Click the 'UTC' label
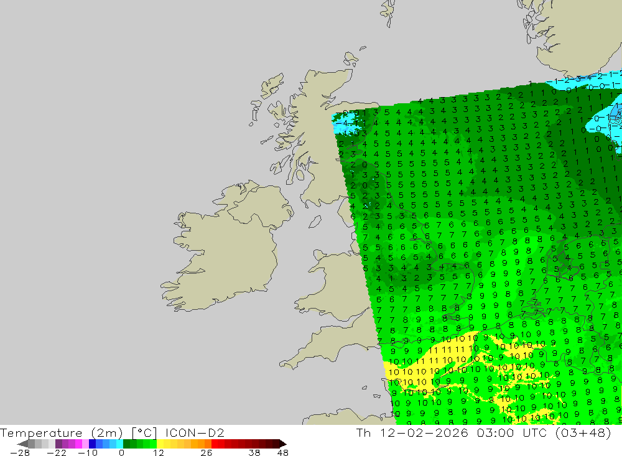 pyautogui.click(x=534, y=432)
